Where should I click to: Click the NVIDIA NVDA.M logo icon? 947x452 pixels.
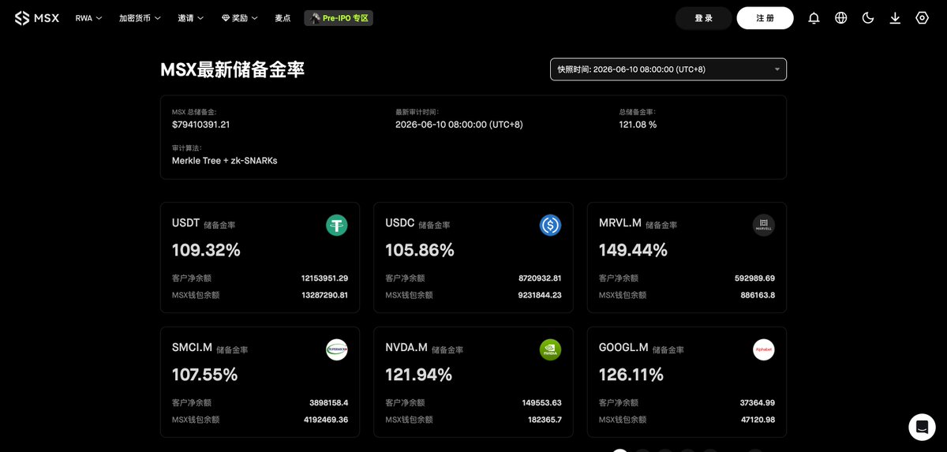(550, 350)
